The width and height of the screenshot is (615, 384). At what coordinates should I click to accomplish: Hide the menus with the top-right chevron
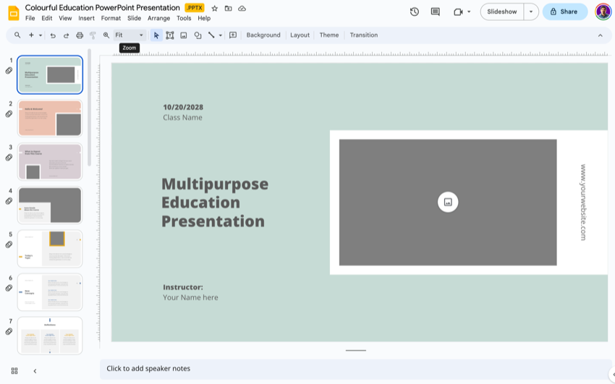click(x=600, y=35)
